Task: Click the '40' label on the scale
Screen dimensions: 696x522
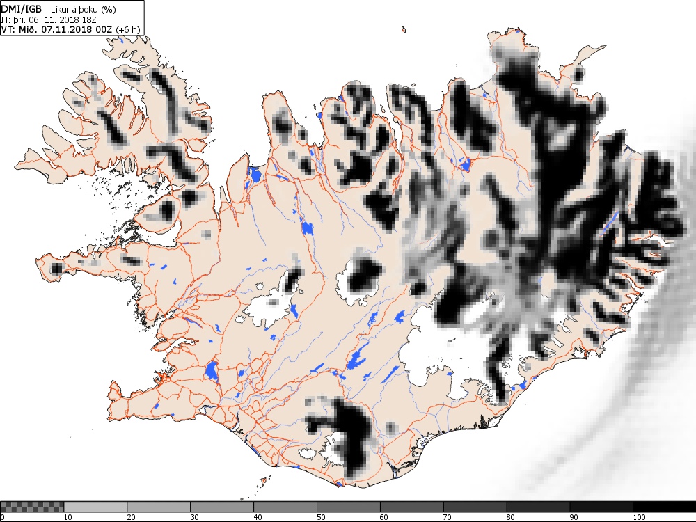Action: [x=258, y=517]
